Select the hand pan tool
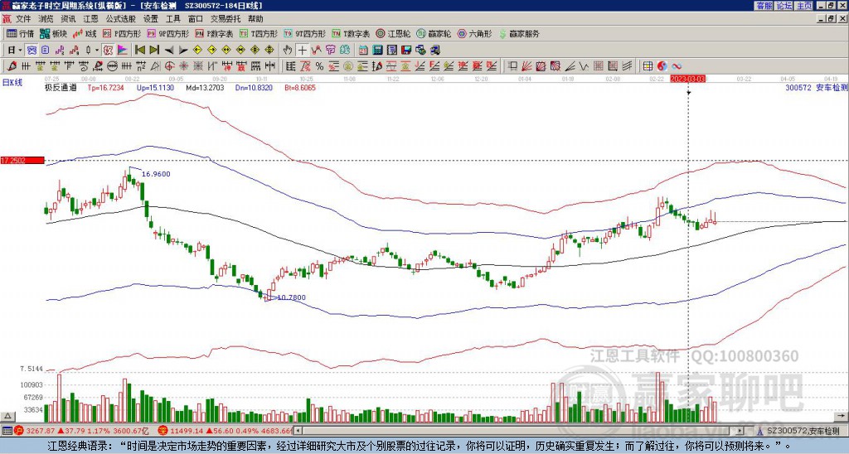The height and width of the screenshot is (454, 849). point(288,51)
